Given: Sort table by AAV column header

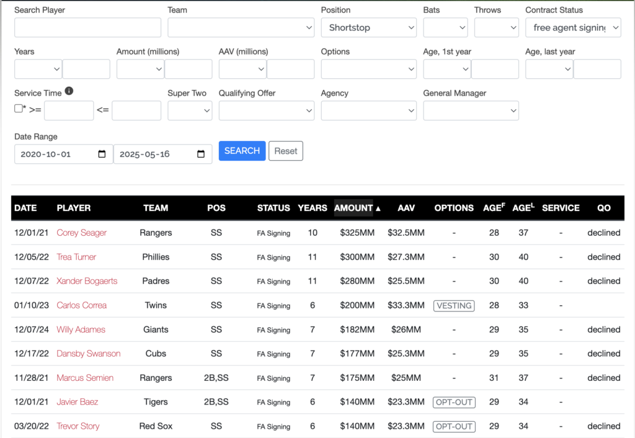Looking at the screenshot, I should coord(406,208).
